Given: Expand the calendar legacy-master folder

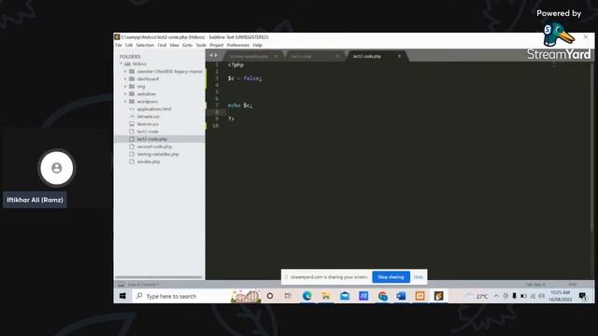Looking at the screenshot, I should point(125,71).
